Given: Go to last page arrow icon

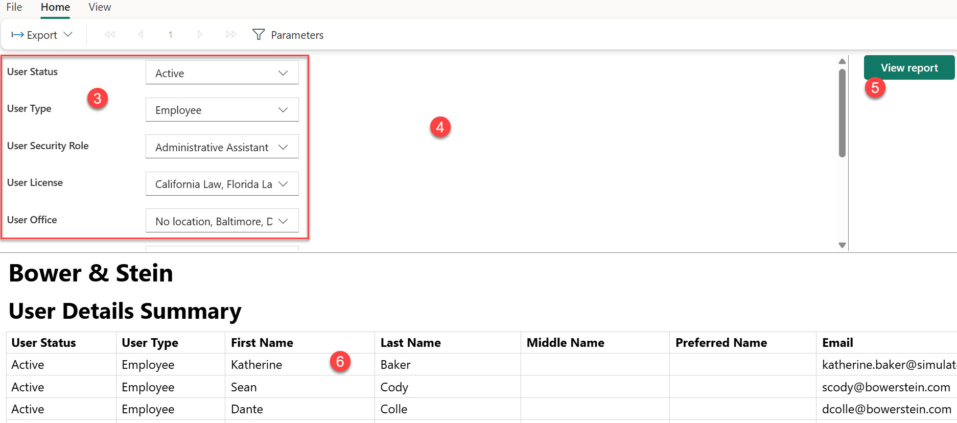Looking at the screenshot, I should pos(231,34).
